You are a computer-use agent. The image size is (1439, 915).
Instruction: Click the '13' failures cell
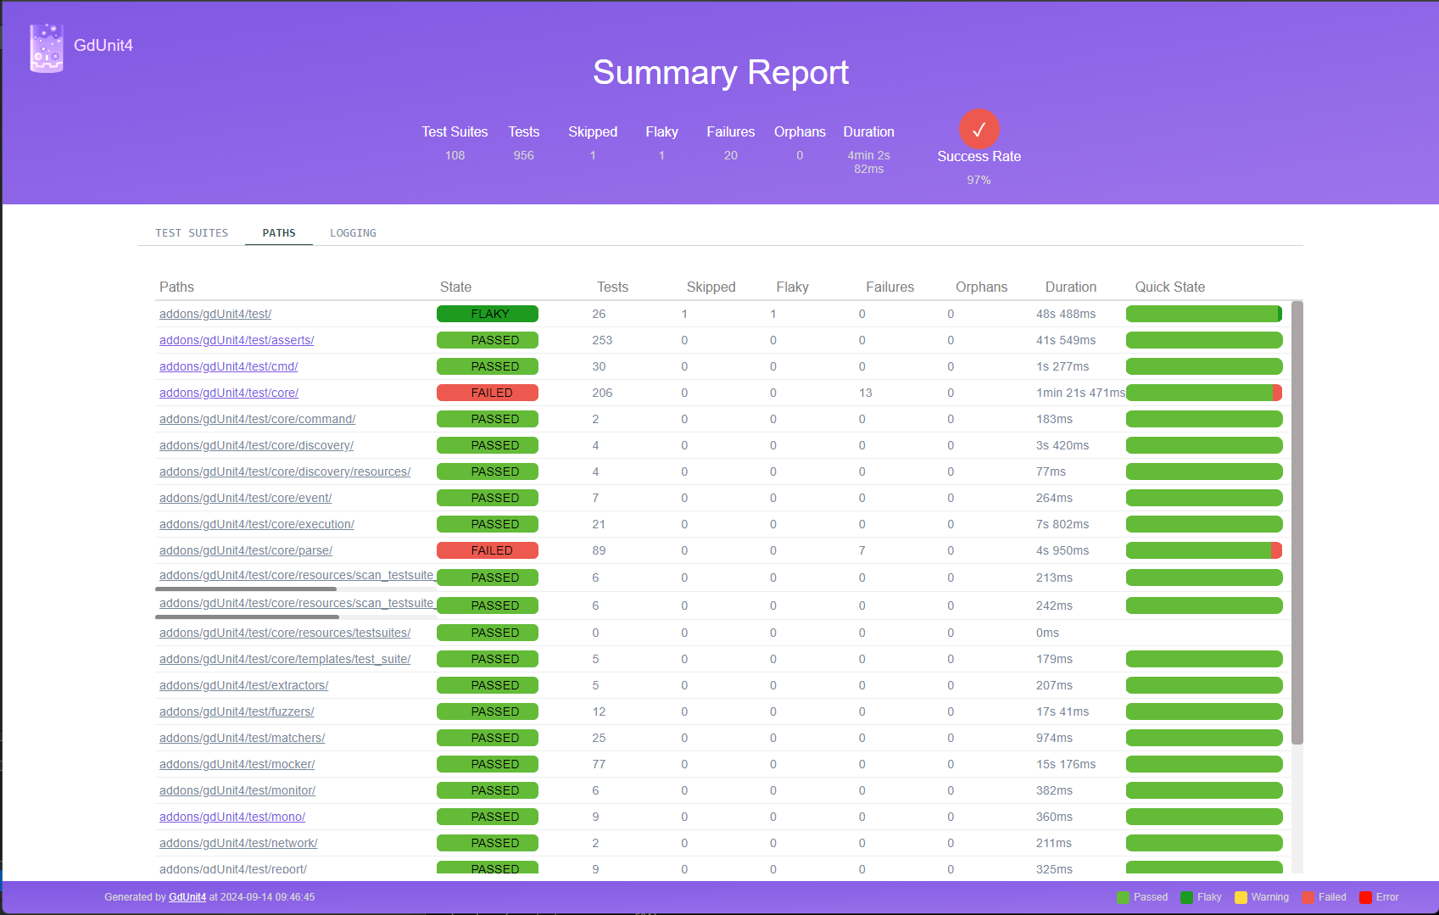[x=865, y=393]
